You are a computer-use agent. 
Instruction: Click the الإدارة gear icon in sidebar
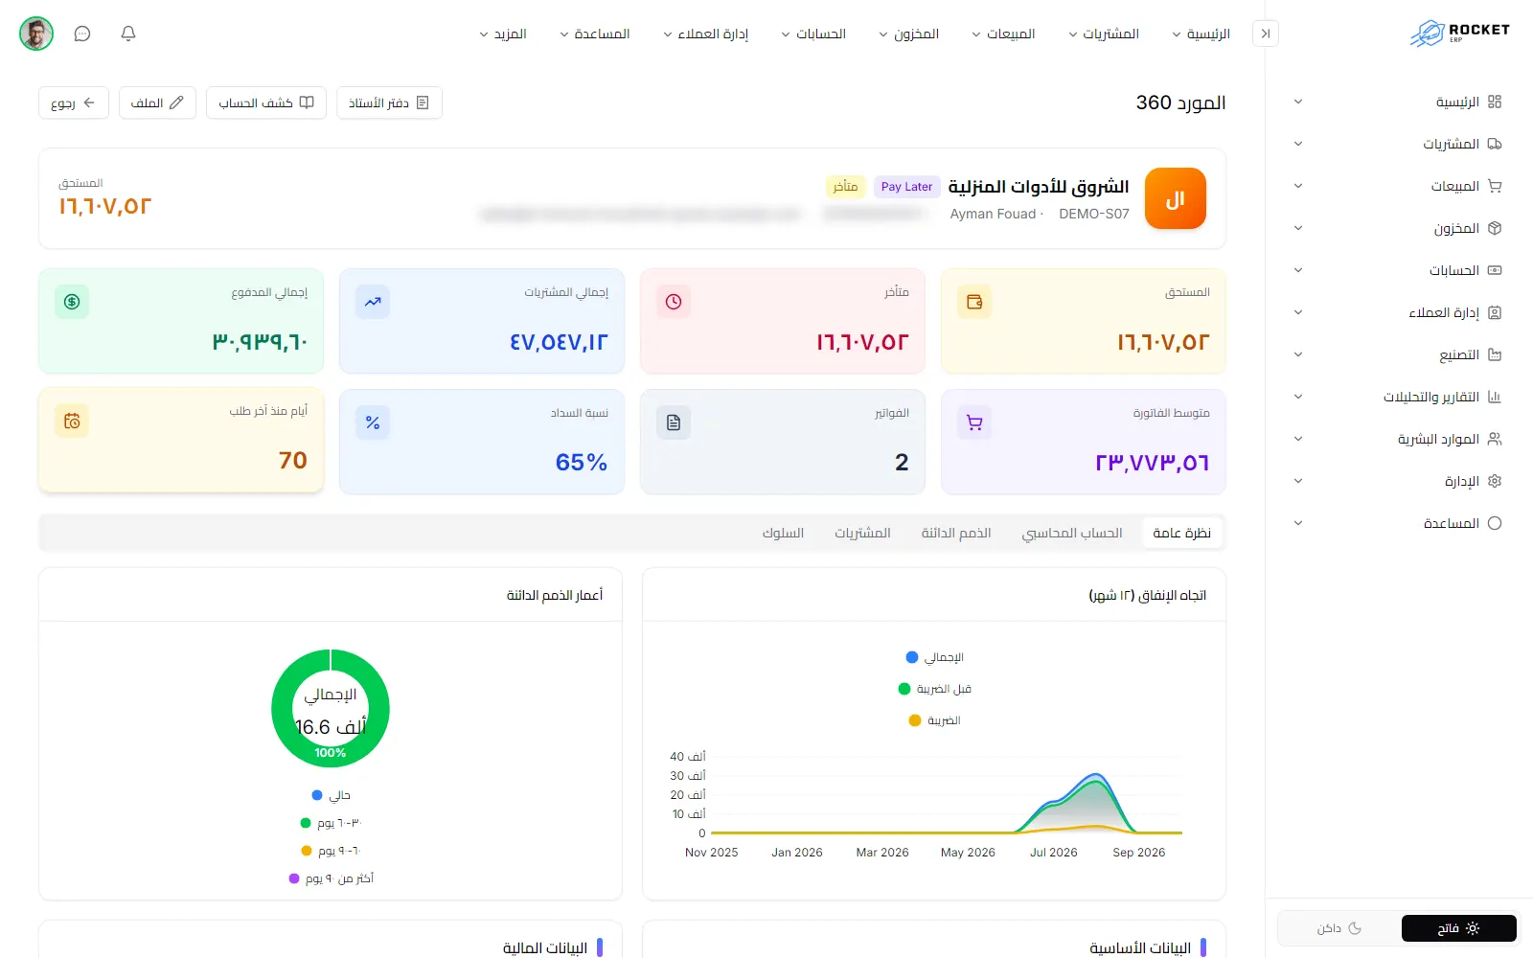click(x=1495, y=481)
